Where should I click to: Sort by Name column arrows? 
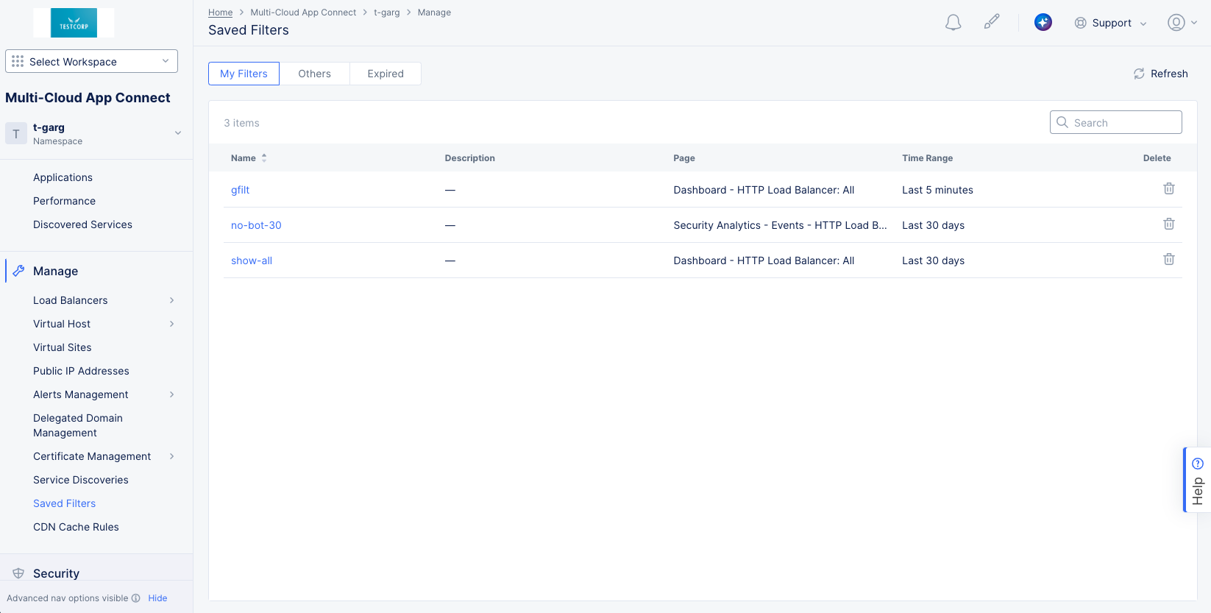point(264,158)
